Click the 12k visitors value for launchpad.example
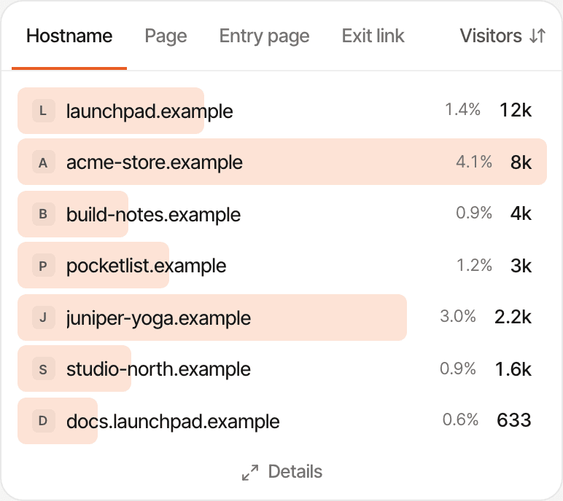This screenshot has height=501, width=563. point(516,110)
